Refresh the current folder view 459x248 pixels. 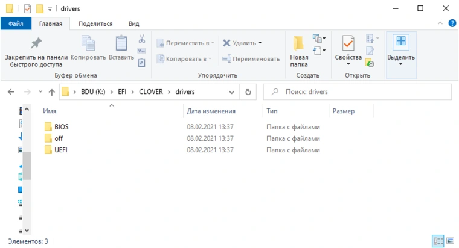248,92
